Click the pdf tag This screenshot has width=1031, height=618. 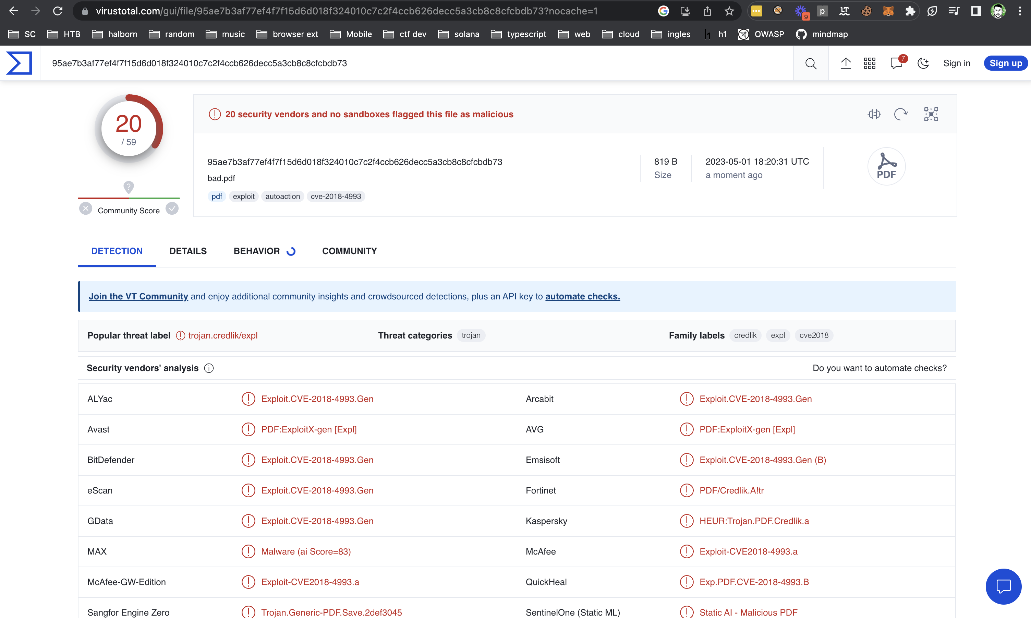[x=217, y=196]
